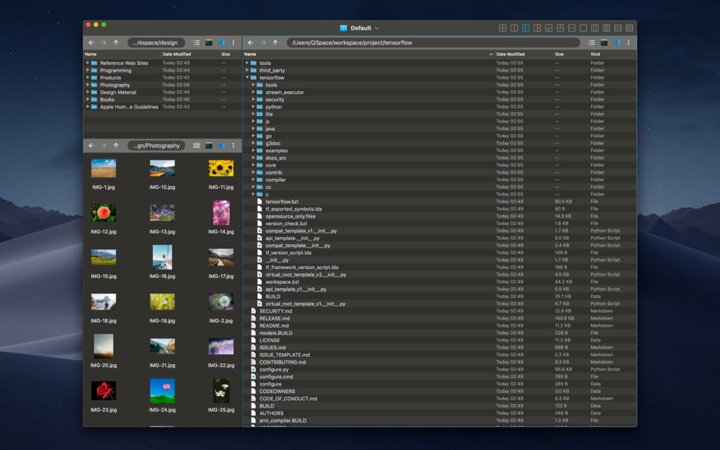
Task: Switch to the four-row pane layout
Action: click(x=629, y=28)
